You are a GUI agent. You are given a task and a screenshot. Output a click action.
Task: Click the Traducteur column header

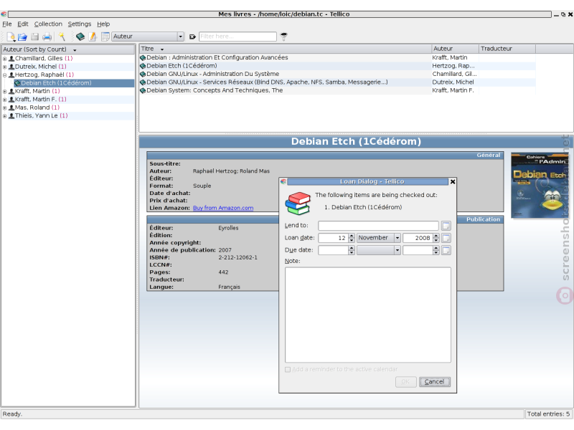507,49
